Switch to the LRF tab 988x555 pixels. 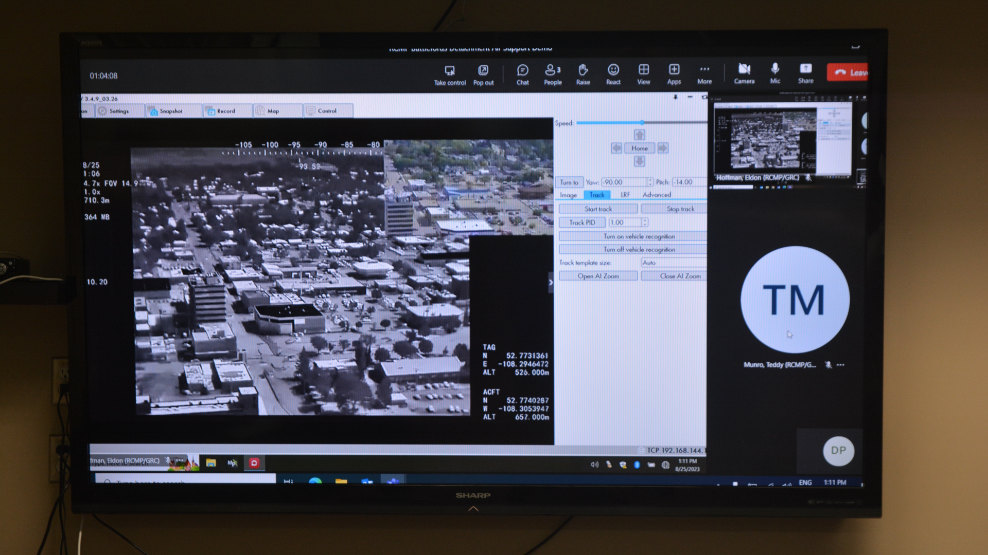tap(625, 195)
